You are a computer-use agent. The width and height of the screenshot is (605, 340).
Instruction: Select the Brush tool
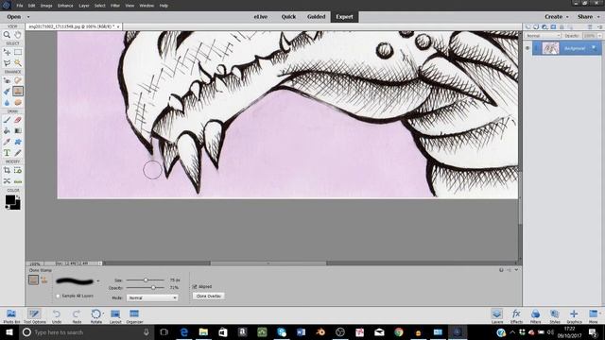pos(7,120)
